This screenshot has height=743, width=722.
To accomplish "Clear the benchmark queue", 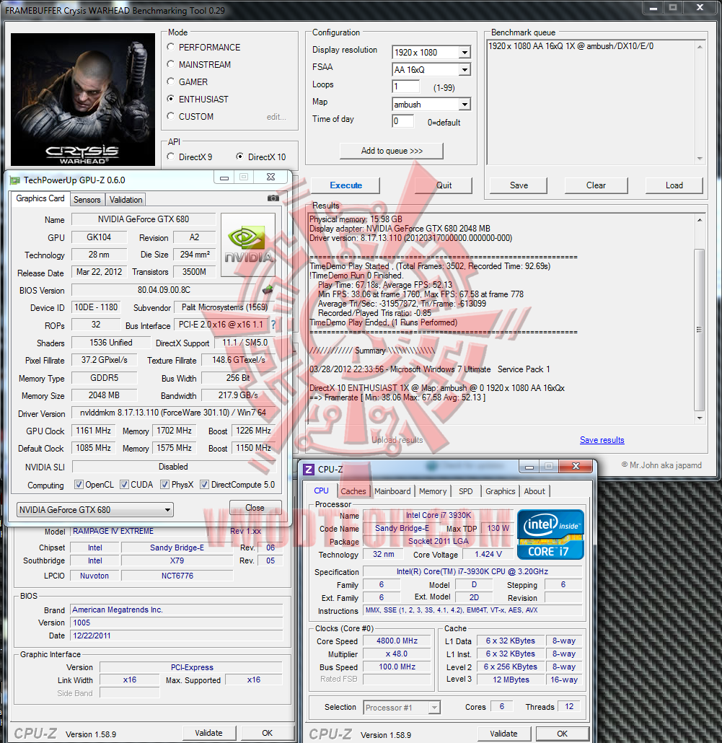I will [596, 185].
